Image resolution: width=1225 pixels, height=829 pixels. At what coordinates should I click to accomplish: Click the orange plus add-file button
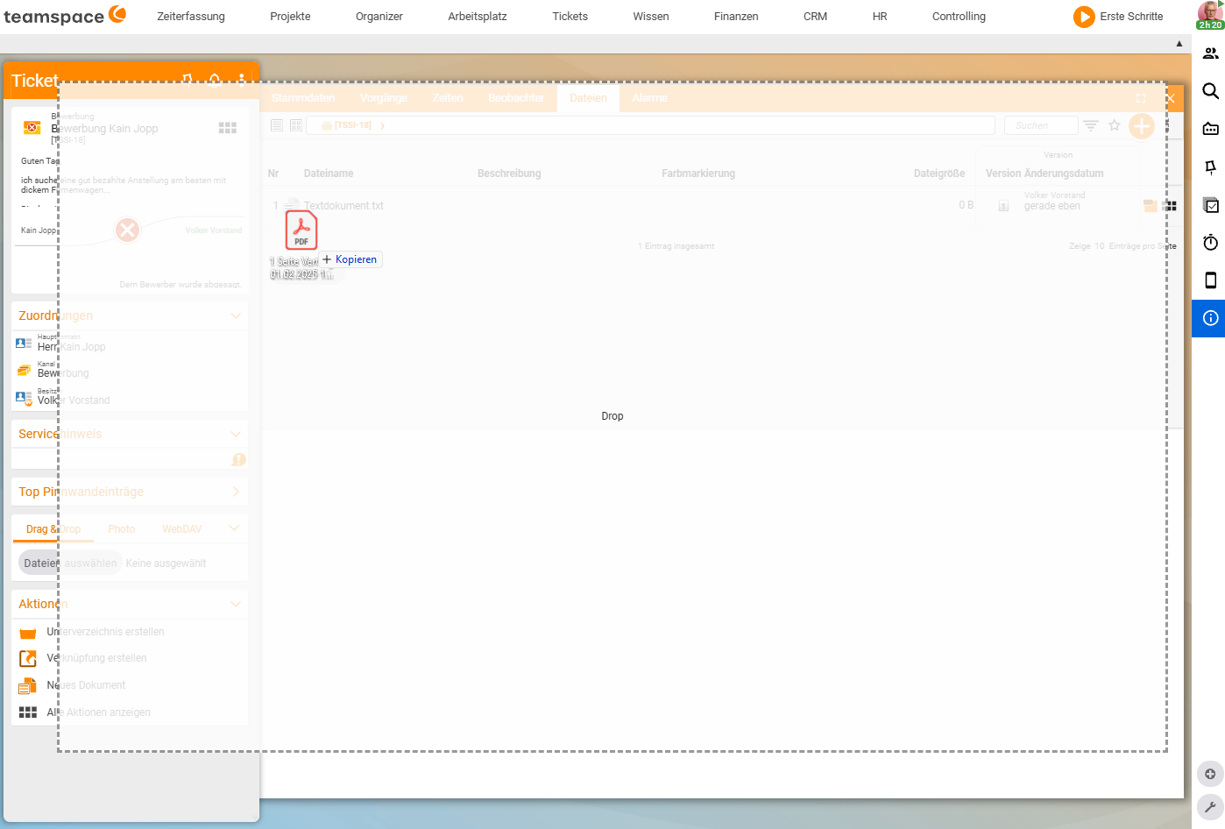(1141, 126)
